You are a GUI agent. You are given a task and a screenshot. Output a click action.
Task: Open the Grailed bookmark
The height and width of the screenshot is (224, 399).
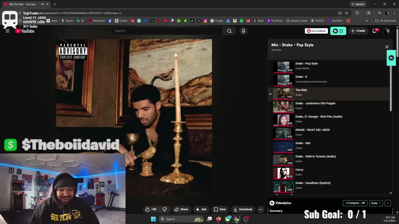coord(121,21)
